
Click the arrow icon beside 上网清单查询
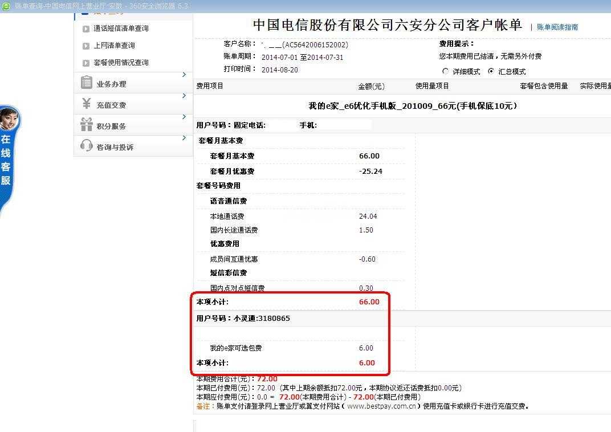tap(86, 46)
